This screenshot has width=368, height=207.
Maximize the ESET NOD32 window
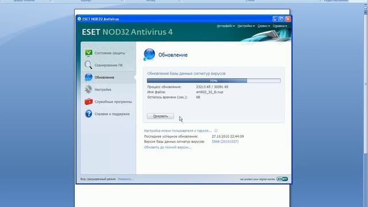[x=282, y=19]
